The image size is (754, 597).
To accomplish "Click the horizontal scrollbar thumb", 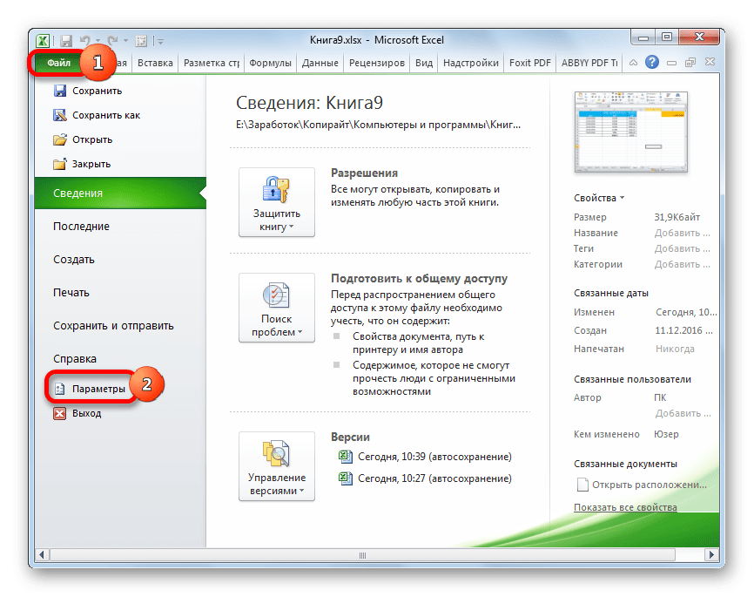I will 362,555.
